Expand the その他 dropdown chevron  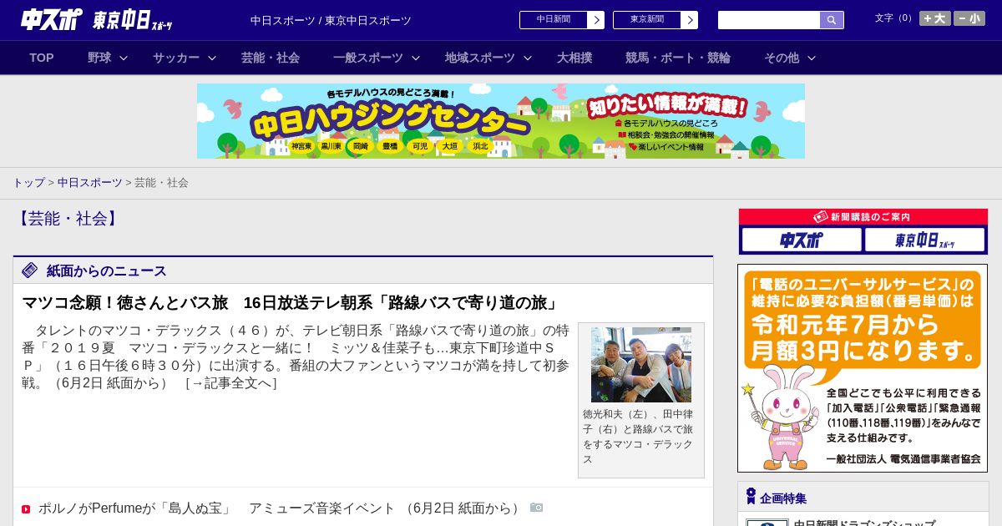coord(812,58)
